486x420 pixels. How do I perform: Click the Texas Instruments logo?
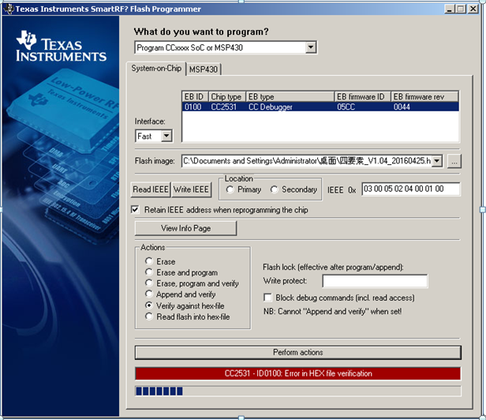[x=61, y=47]
